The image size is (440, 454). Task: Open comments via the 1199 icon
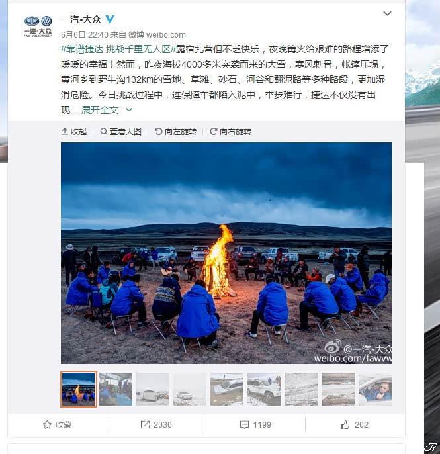pos(255,425)
